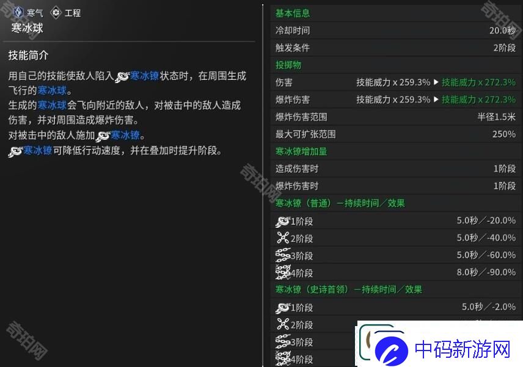
Task: Click the green 272.3% value in the 伤害 row
Action: click(x=500, y=82)
